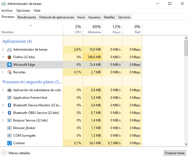Click Cortana memory value 54,5 MB
This screenshot has height=158, width=188.
[95, 143]
